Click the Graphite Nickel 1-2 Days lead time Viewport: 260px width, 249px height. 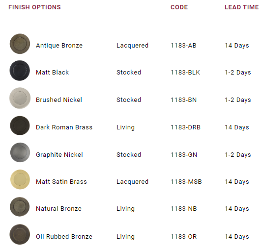coord(238,155)
